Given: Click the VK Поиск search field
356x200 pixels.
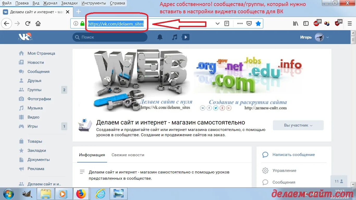Looking at the screenshot, I should 110,37.
